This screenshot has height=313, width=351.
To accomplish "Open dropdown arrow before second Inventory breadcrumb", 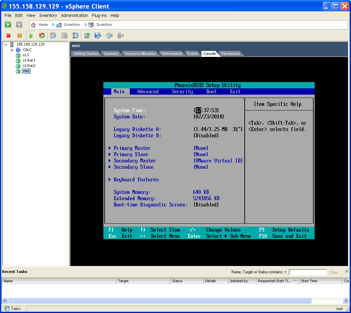I will point(86,25).
